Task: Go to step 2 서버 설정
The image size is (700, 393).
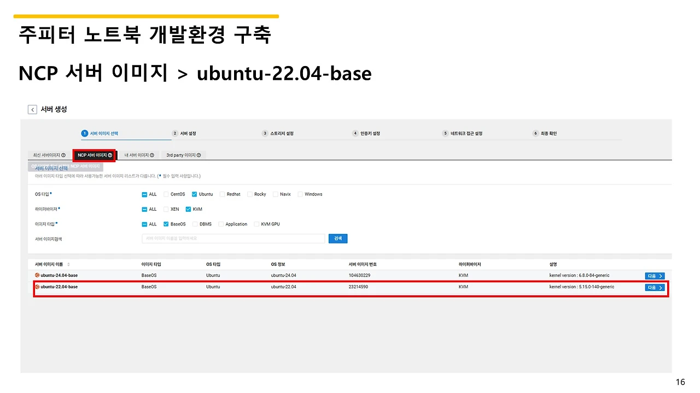Action: pyautogui.click(x=184, y=133)
